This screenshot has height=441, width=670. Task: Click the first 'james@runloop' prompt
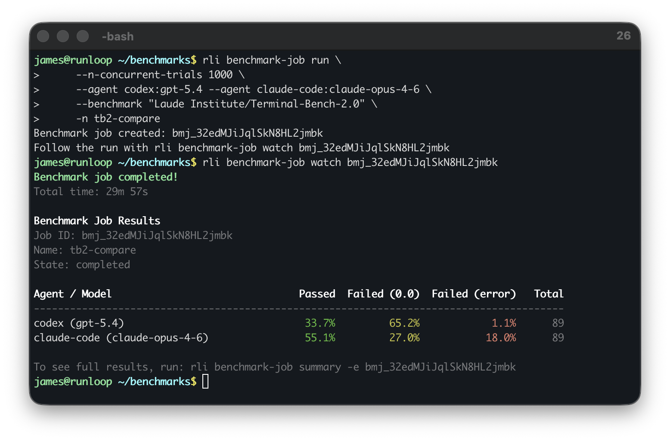pos(73,60)
